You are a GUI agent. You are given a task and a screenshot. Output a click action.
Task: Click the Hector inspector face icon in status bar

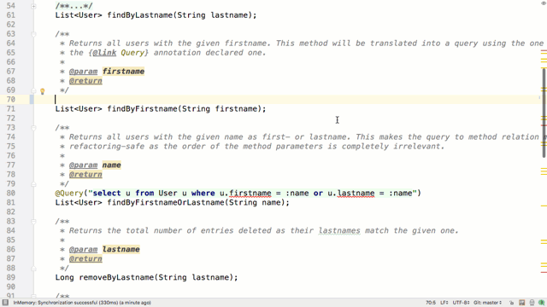point(532,303)
